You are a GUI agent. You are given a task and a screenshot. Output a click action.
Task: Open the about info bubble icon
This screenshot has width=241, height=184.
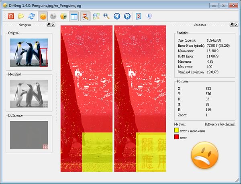[x=149, y=16]
